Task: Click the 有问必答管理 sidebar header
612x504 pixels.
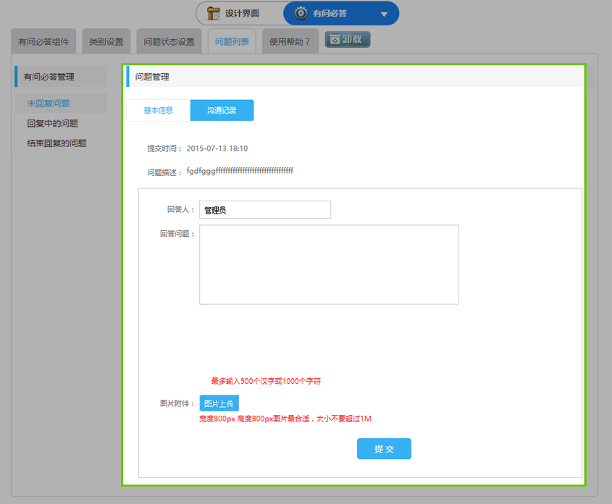Action: point(49,76)
